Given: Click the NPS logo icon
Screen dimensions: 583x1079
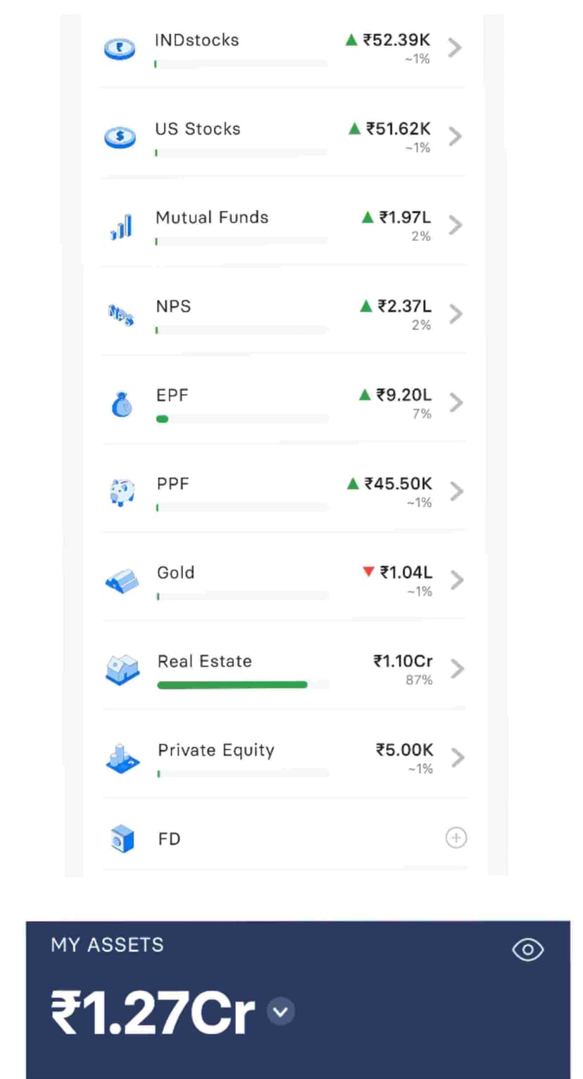Looking at the screenshot, I should (x=120, y=314).
